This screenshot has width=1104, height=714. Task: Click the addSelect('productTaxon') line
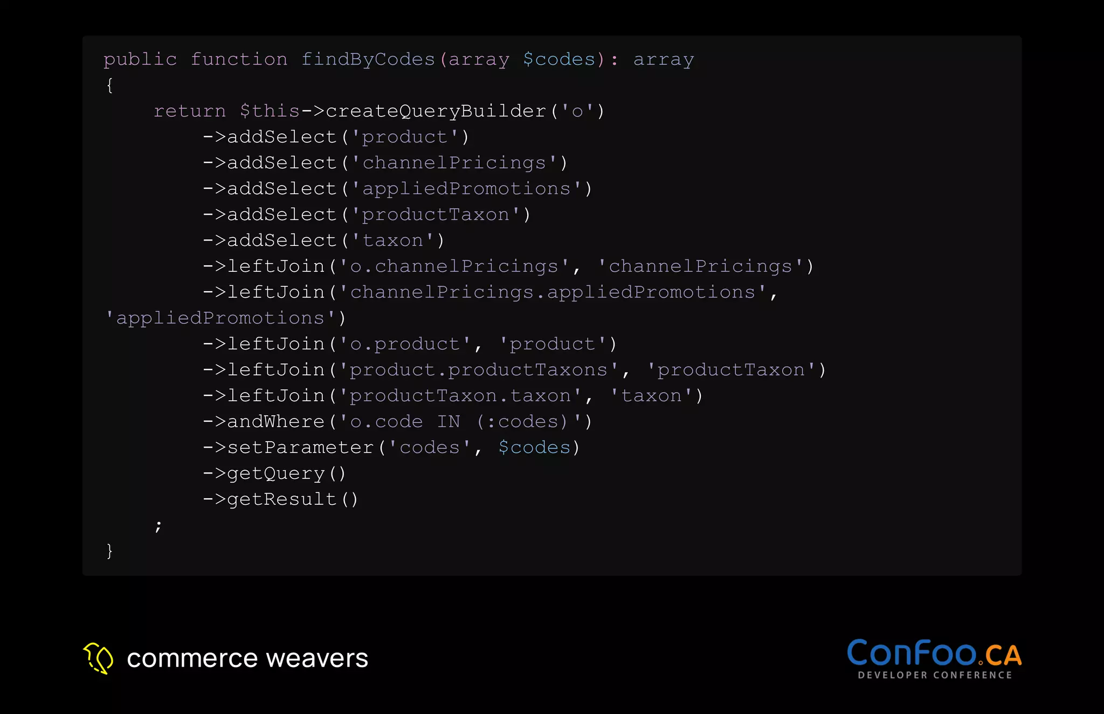pos(367,215)
